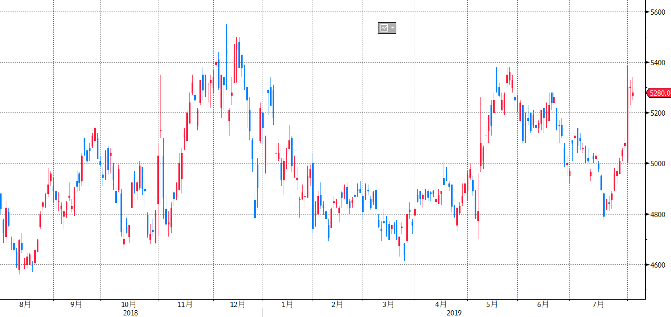Click the red marker on the bottom time axis
671x317 pixels.
263,312
